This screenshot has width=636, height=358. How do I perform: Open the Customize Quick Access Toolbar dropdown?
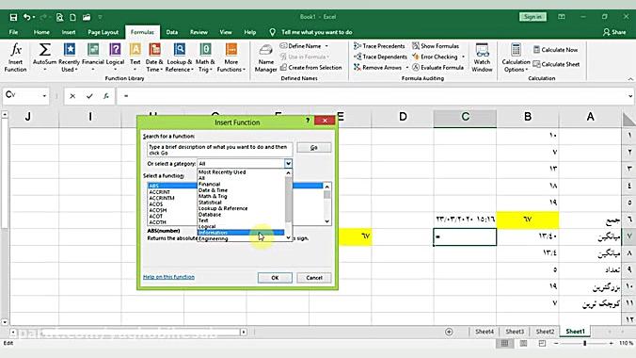[100, 17]
